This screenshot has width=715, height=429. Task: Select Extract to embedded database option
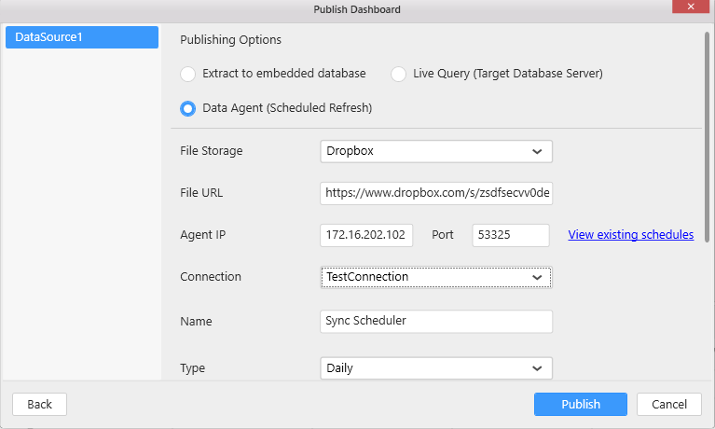[x=188, y=74]
